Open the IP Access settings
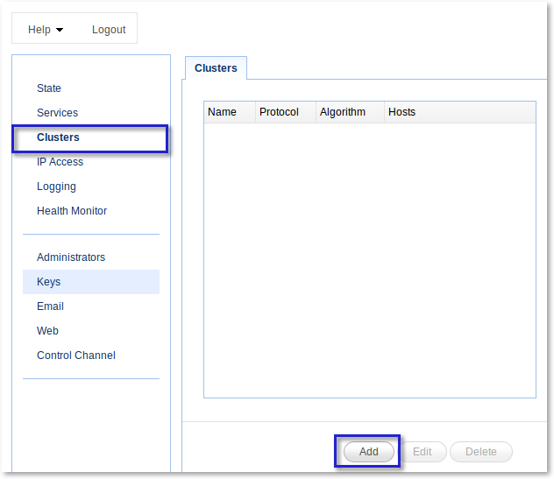This screenshot has height=479, width=554. [x=60, y=162]
